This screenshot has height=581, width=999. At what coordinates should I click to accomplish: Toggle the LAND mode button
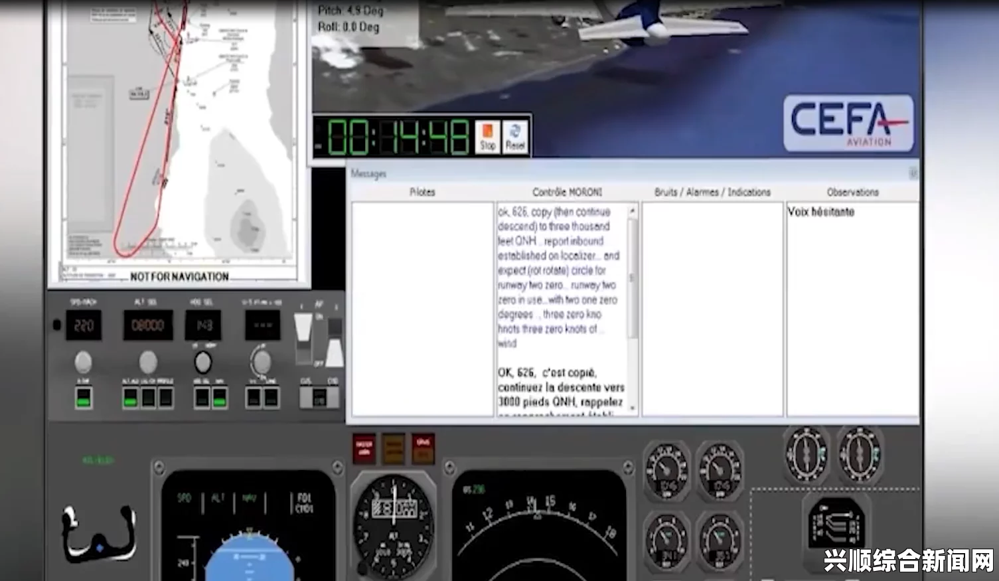pyautogui.click(x=271, y=398)
